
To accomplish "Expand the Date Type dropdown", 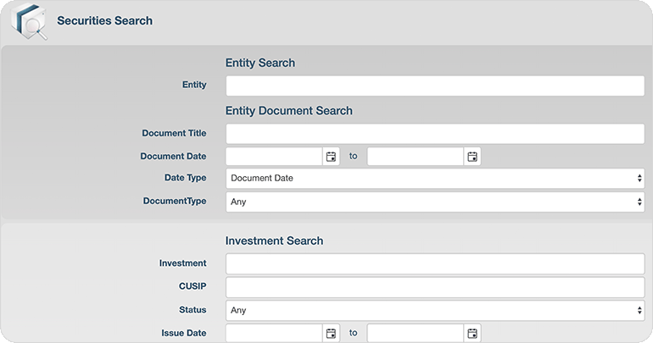I will pos(434,179).
